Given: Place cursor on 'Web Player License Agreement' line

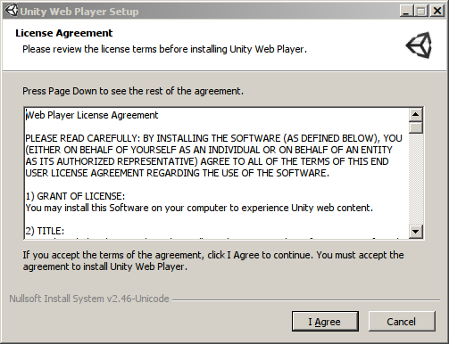Looking at the screenshot, I should coord(92,115).
